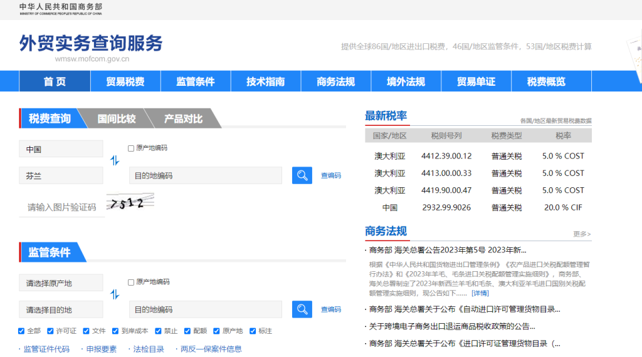The width and height of the screenshot is (642, 357).
Task: Click tariff code 4412.39.00.12
Action: (446, 156)
